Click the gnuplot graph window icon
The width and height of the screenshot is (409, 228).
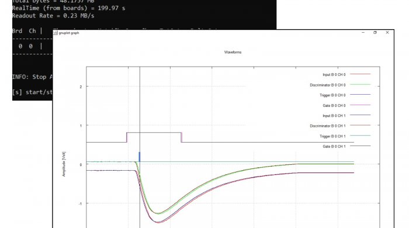point(56,33)
